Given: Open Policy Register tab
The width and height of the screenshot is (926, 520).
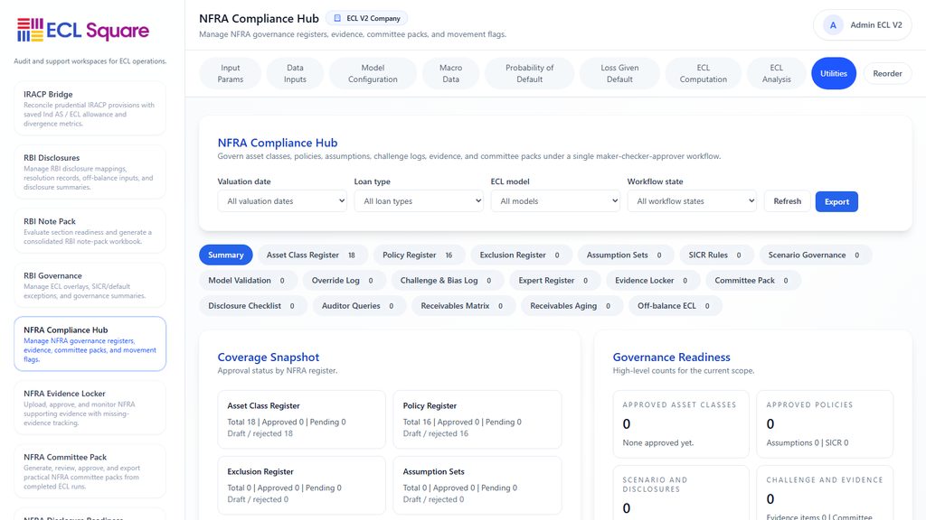Looking at the screenshot, I should tap(419, 255).
